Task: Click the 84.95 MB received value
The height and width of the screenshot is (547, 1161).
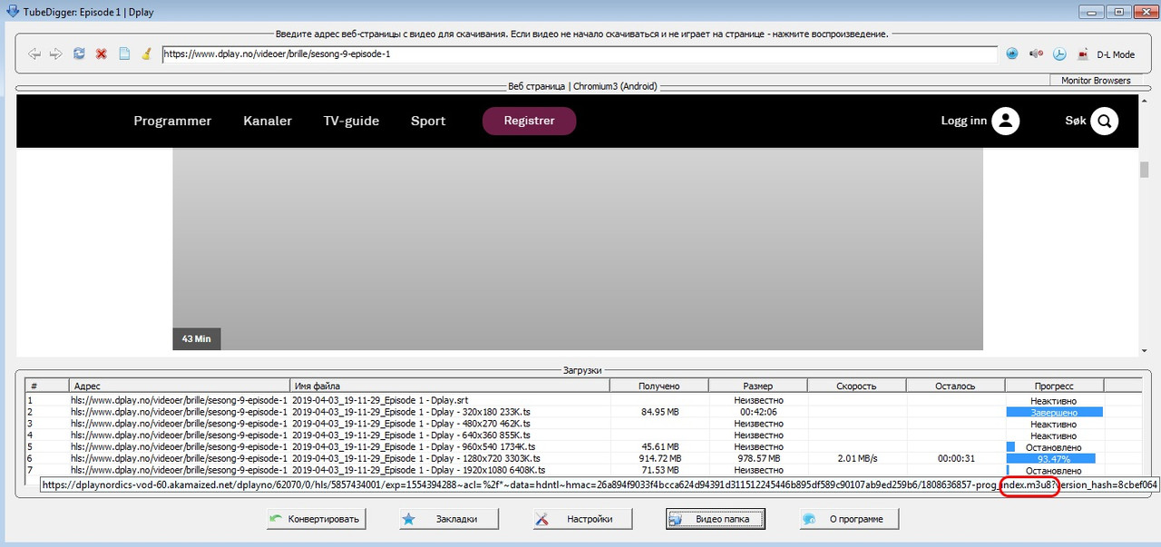Action: click(x=659, y=412)
